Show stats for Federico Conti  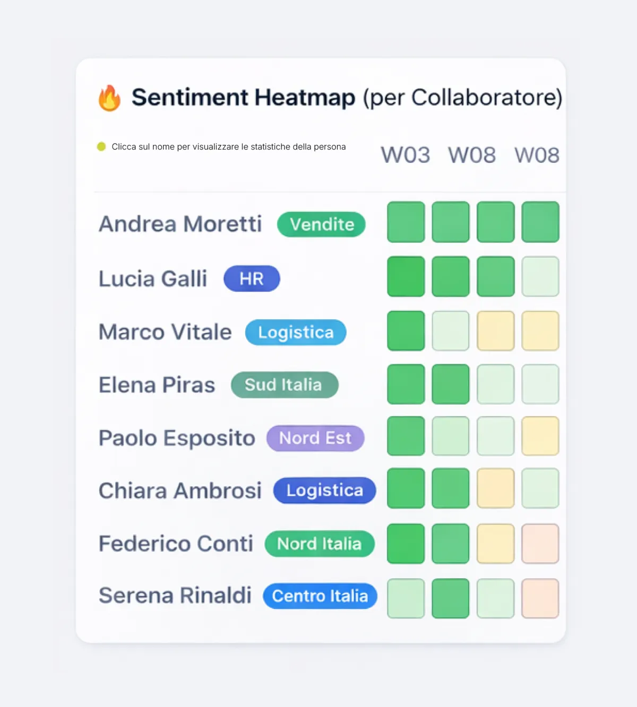(x=176, y=544)
